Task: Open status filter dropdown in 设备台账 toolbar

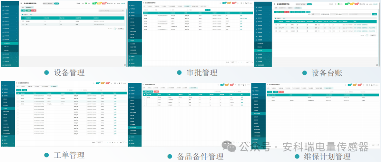Action: [316, 14]
